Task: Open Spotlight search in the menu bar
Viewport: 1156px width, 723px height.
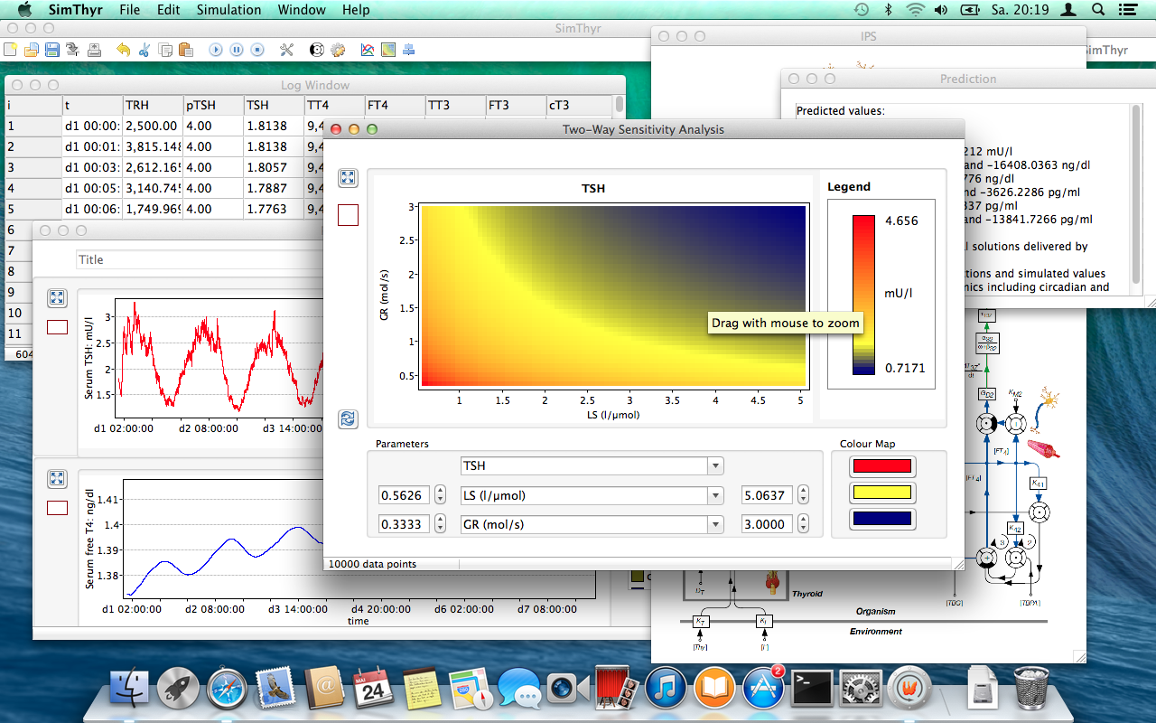Action: [x=1096, y=10]
